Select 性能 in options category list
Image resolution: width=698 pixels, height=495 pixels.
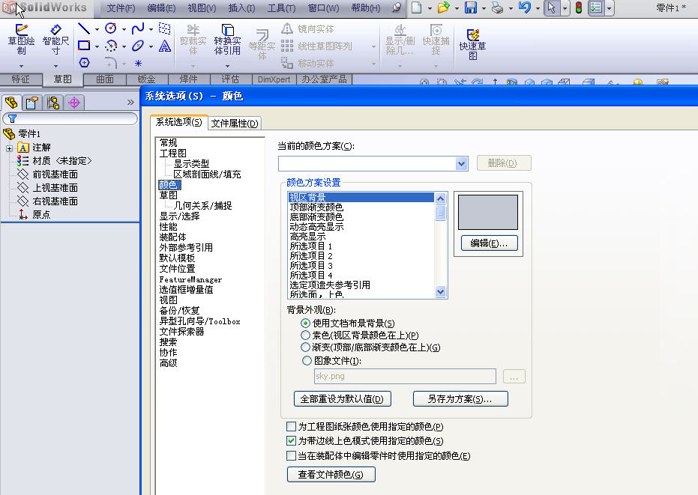pyautogui.click(x=168, y=227)
